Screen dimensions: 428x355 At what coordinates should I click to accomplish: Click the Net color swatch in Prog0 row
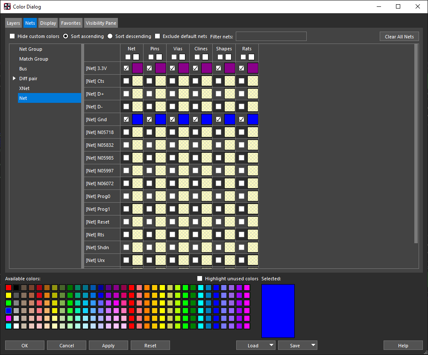pos(138,196)
